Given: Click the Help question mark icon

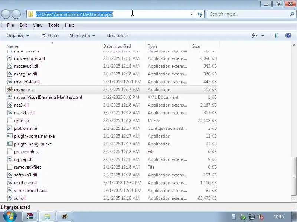Looking at the screenshot, I should point(288,36).
